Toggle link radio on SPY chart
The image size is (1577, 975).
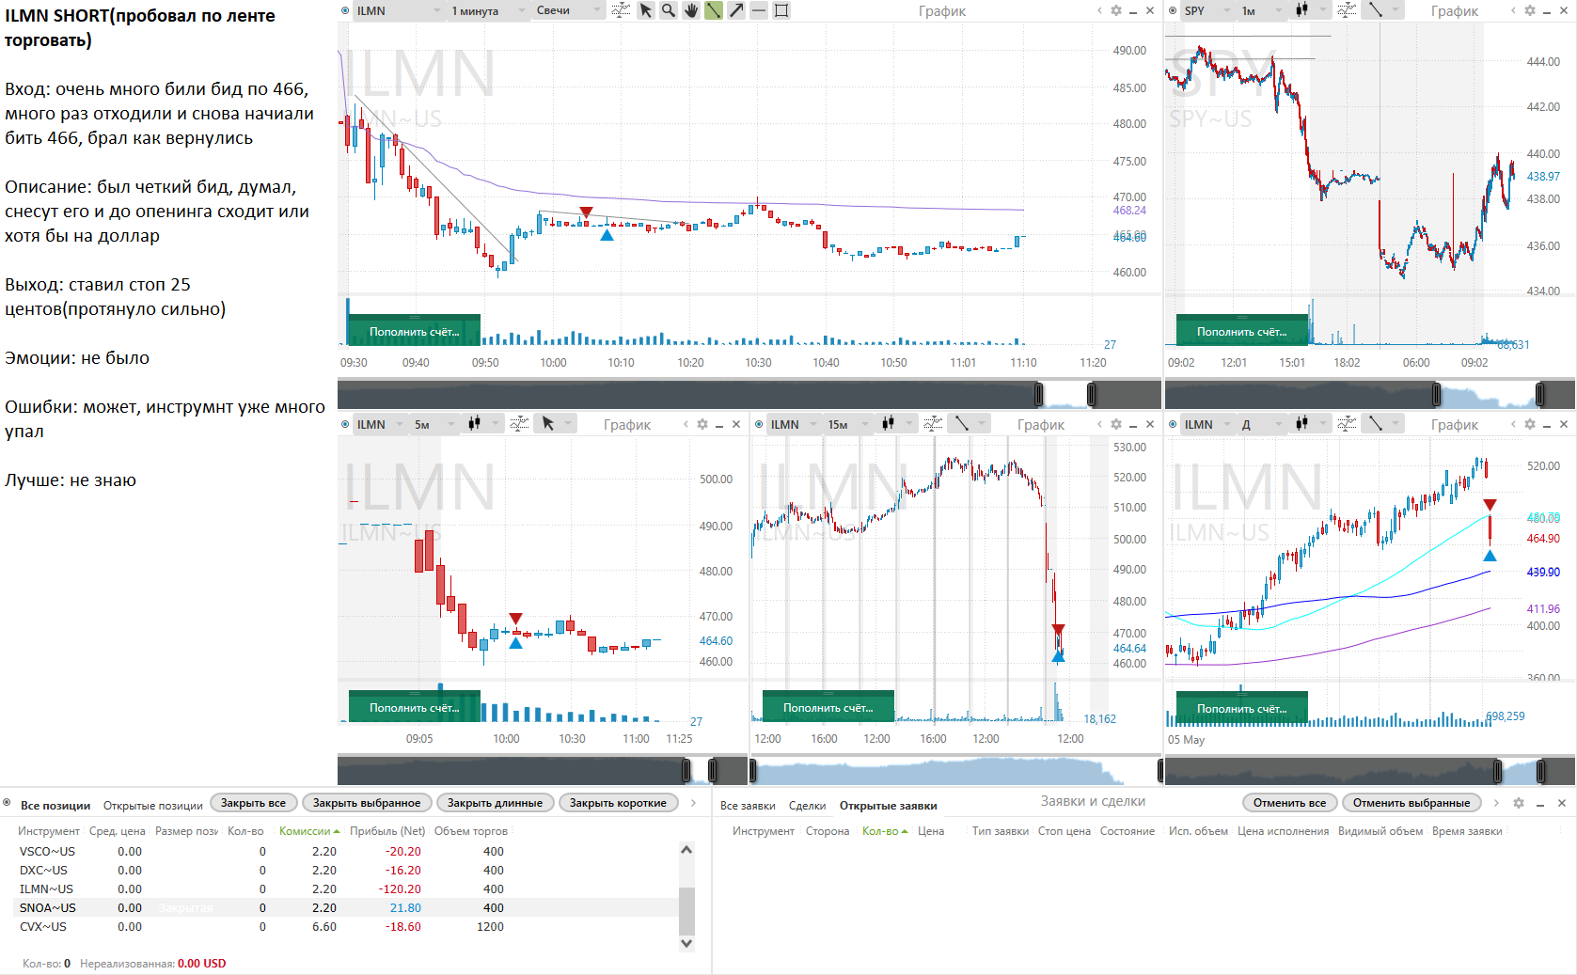coord(1173,10)
